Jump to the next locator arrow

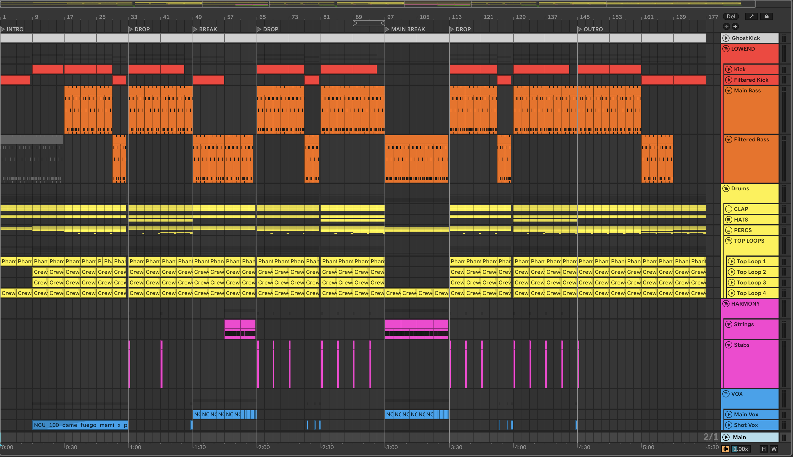click(735, 26)
